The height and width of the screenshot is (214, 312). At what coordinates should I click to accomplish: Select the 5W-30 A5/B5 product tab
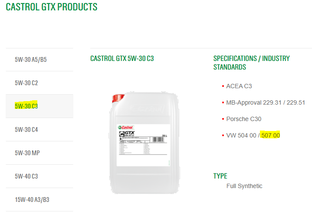(x=39, y=60)
